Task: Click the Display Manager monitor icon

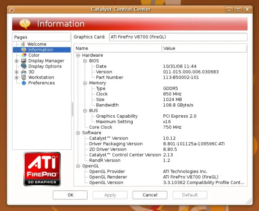Action: (x=24, y=61)
